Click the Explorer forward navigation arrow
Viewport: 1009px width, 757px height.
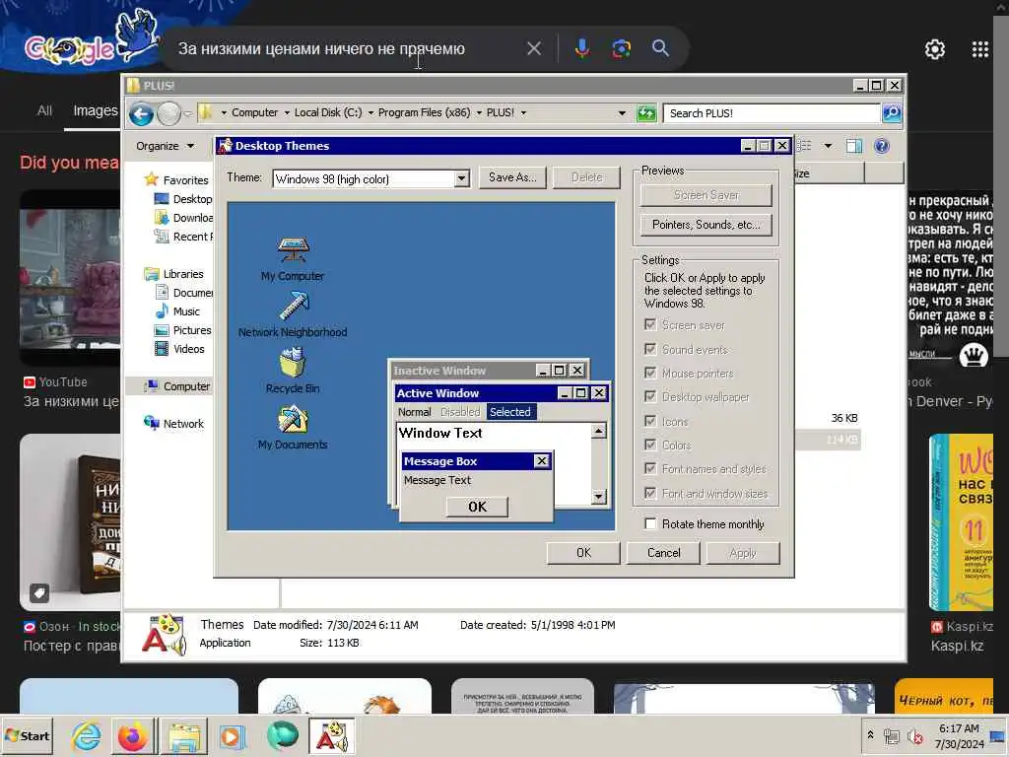coord(168,114)
